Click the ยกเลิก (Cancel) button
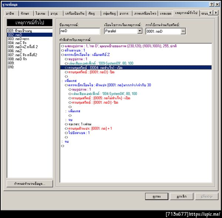This screenshot has width=222, height=218. pos(182,196)
